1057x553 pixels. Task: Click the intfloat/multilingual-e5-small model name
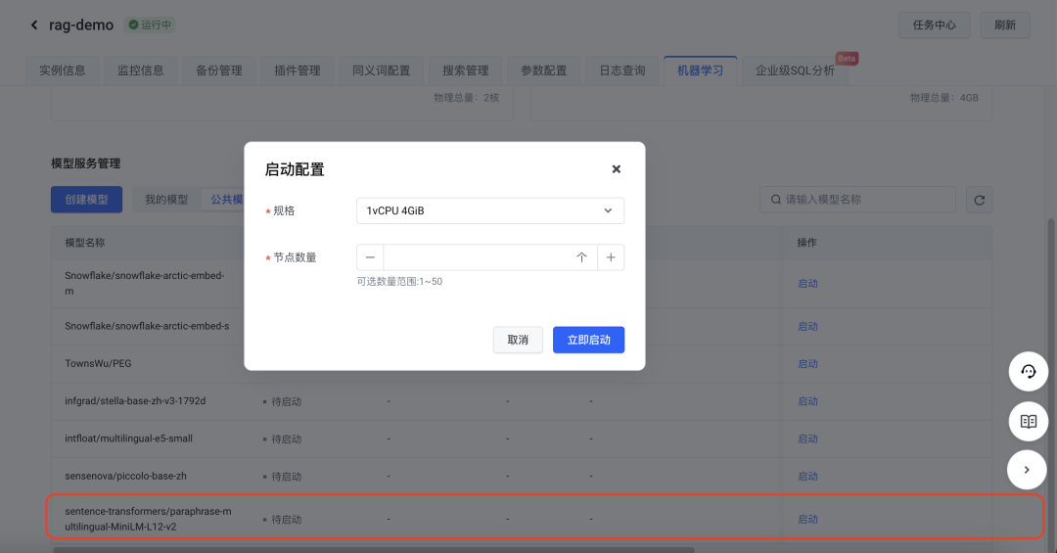[129, 438]
